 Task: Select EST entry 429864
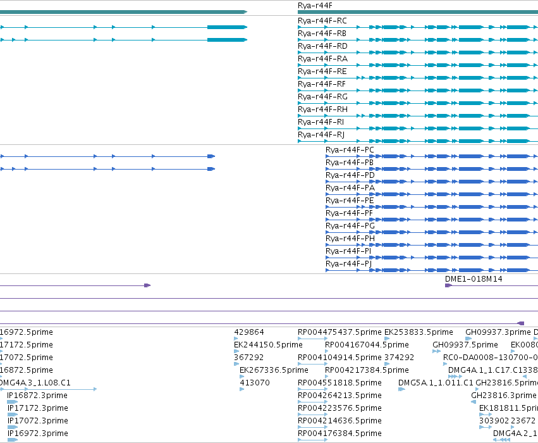(x=249, y=332)
